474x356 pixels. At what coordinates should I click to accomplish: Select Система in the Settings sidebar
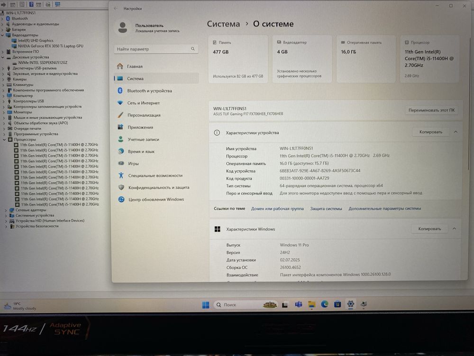[x=156, y=78]
